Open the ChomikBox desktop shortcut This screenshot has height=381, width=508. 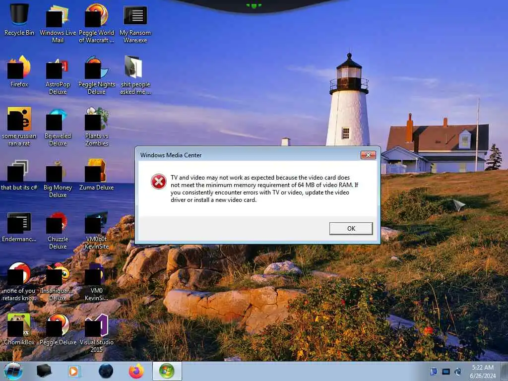19,329
